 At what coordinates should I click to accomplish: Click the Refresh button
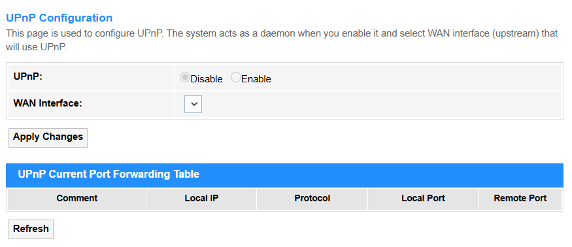pyautogui.click(x=31, y=229)
